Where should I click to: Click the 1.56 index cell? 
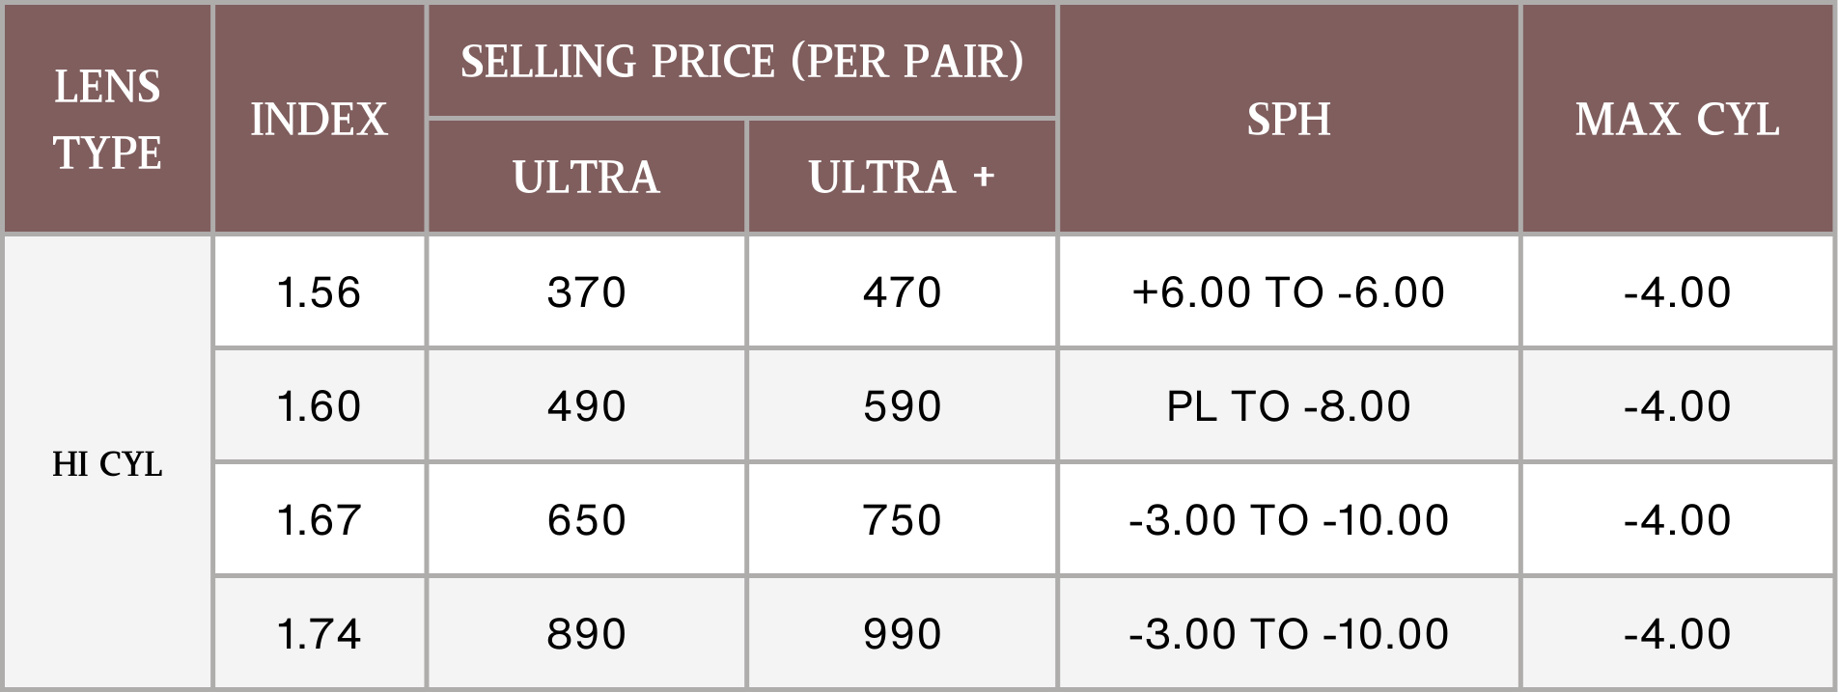319,292
